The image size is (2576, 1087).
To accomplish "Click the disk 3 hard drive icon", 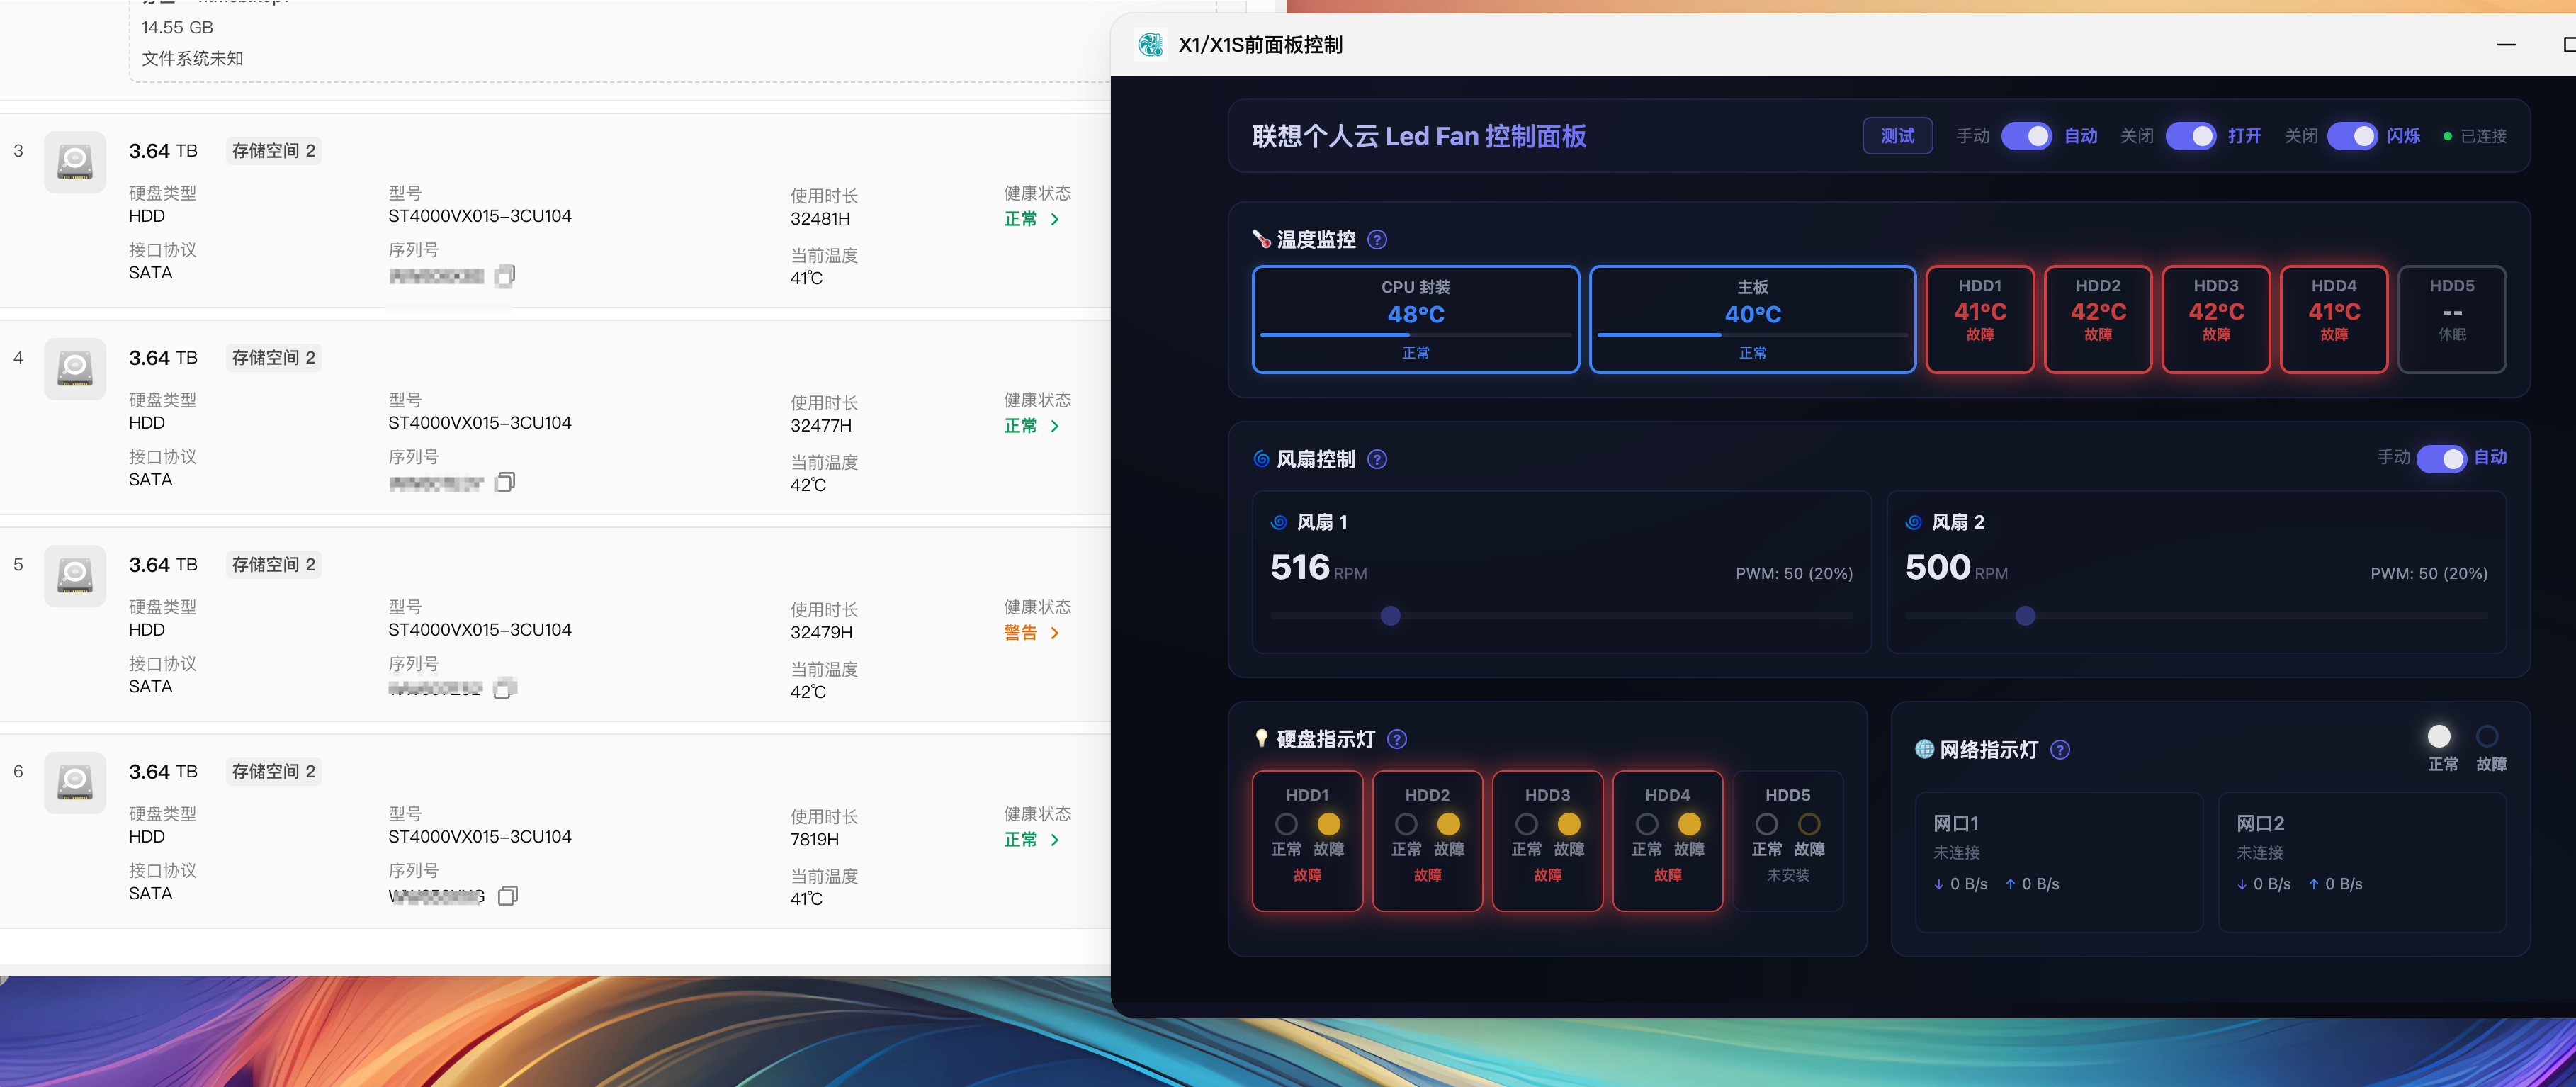I will (x=75, y=162).
